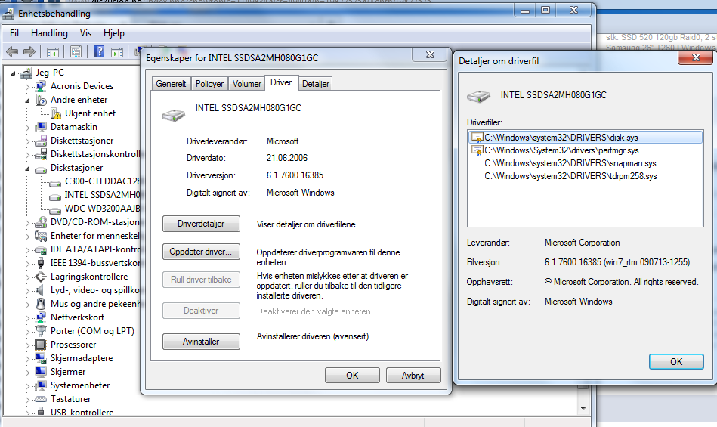Click Avbryt in the properties dialog

[413, 376]
